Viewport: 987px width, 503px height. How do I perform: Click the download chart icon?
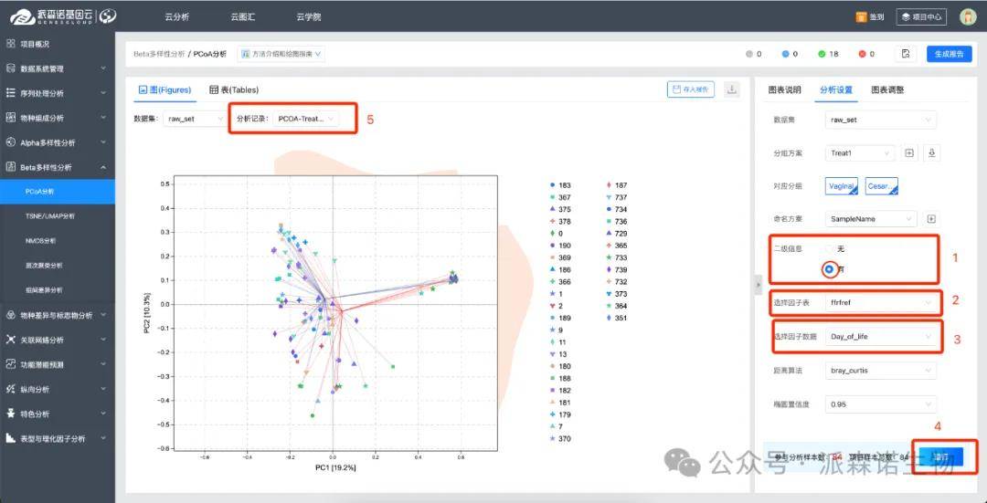click(731, 89)
